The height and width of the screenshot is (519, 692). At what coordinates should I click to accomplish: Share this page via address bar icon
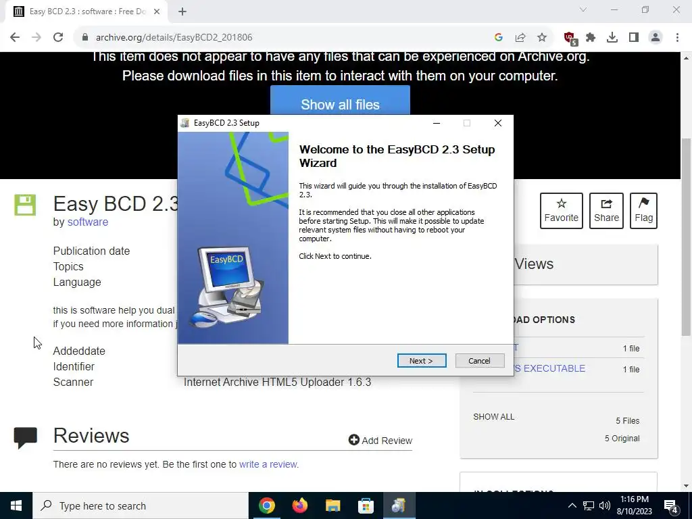520,38
